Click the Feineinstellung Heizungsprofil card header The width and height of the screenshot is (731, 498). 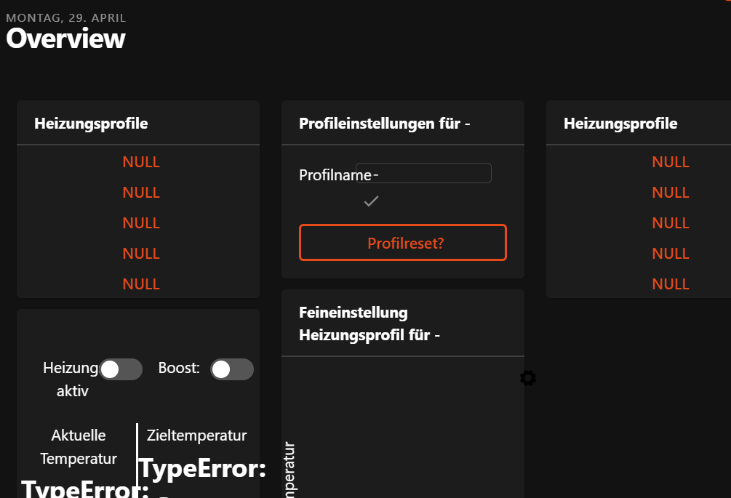tap(370, 324)
